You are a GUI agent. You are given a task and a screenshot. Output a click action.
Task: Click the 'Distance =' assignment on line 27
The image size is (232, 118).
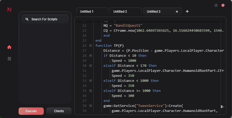pyautogui.click(x=114, y=51)
